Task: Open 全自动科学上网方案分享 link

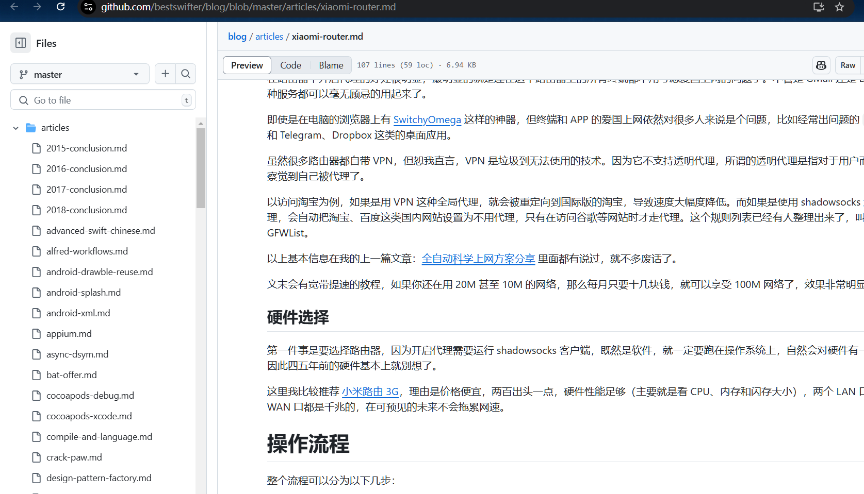Action: (x=478, y=259)
